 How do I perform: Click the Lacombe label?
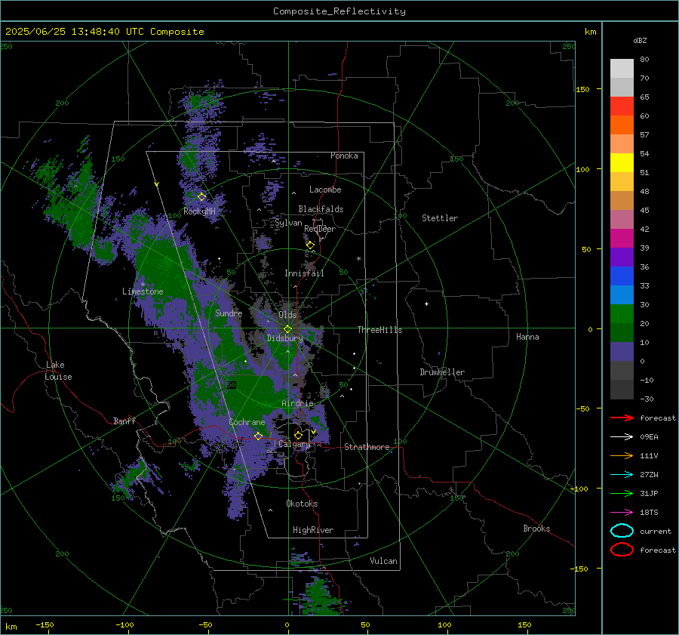tap(325, 190)
